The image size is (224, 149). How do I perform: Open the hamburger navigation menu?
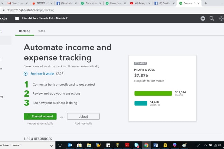click(17, 18)
